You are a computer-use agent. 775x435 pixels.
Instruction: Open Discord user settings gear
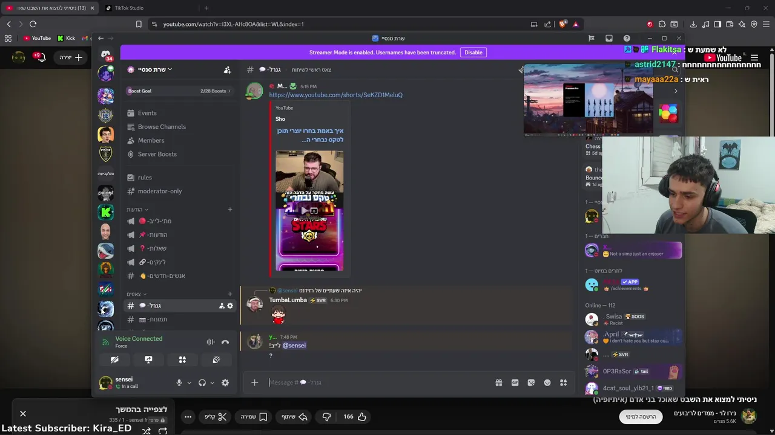tap(225, 382)
